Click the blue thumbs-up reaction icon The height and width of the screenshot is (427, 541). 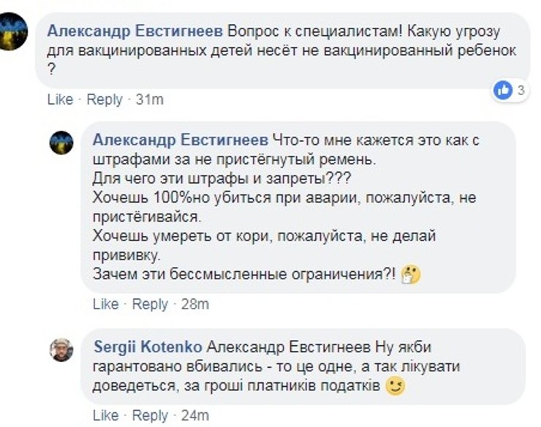tap(503, 90)
